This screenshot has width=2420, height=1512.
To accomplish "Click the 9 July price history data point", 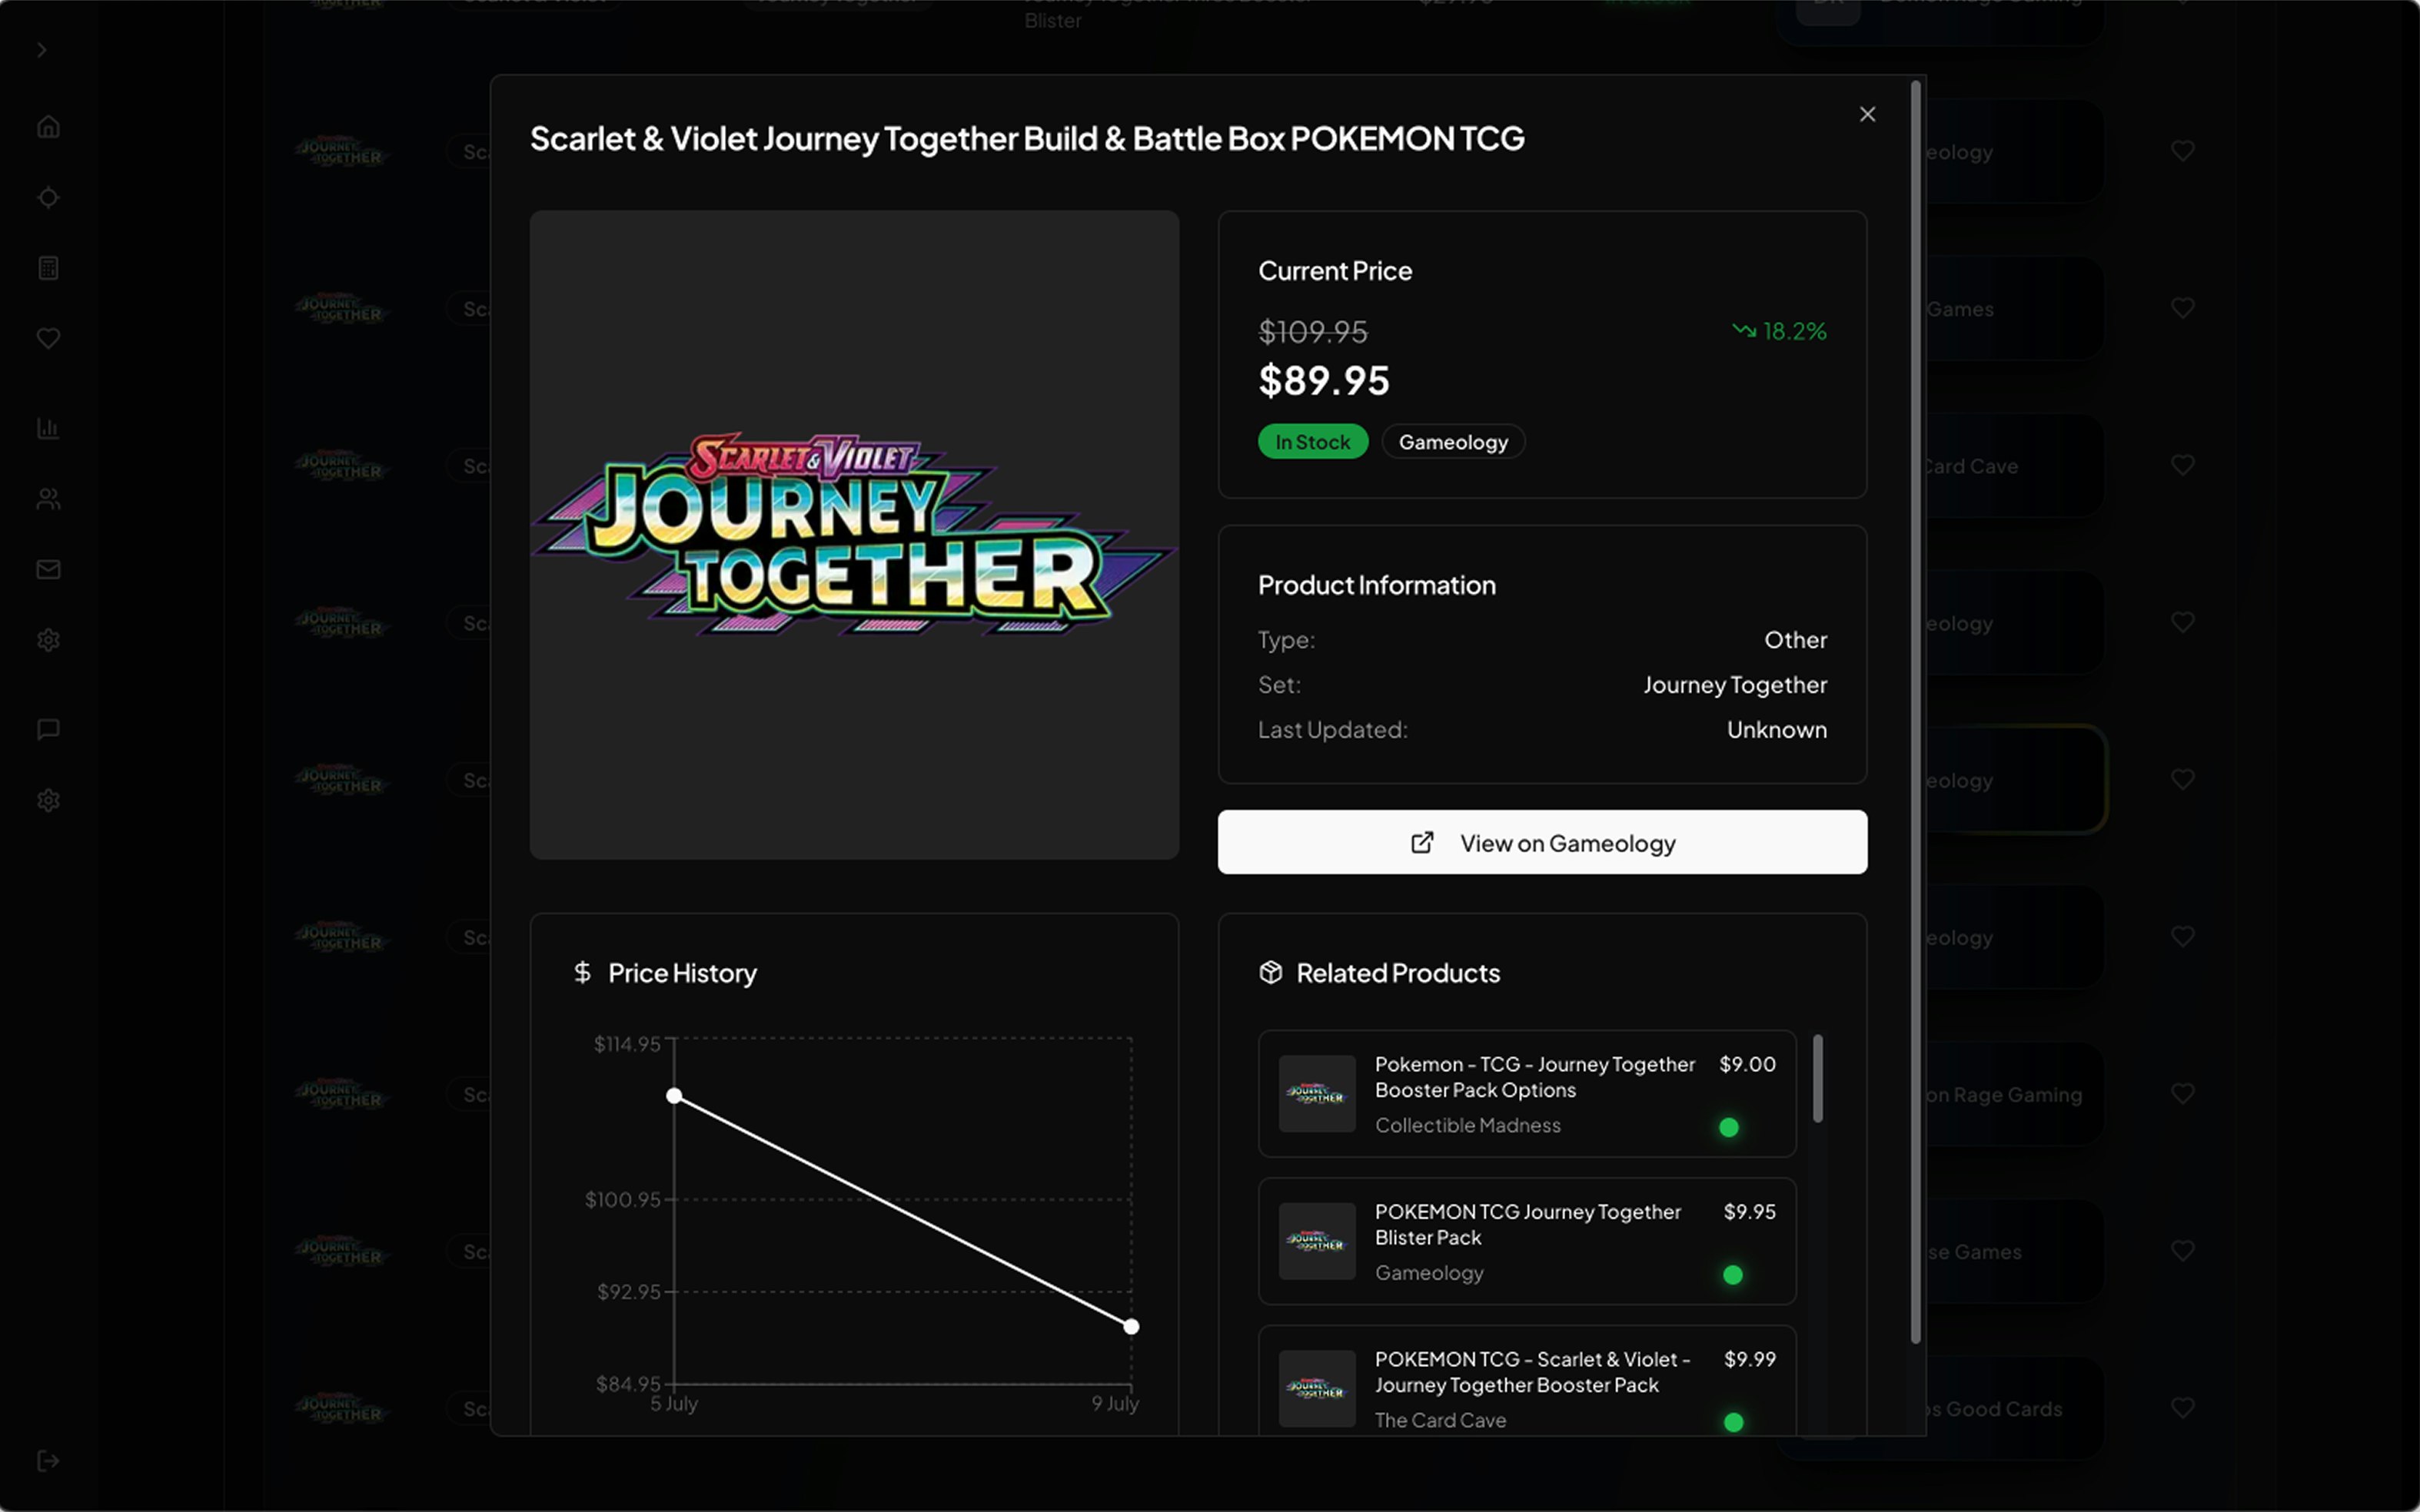I will click(1131, 1326).
